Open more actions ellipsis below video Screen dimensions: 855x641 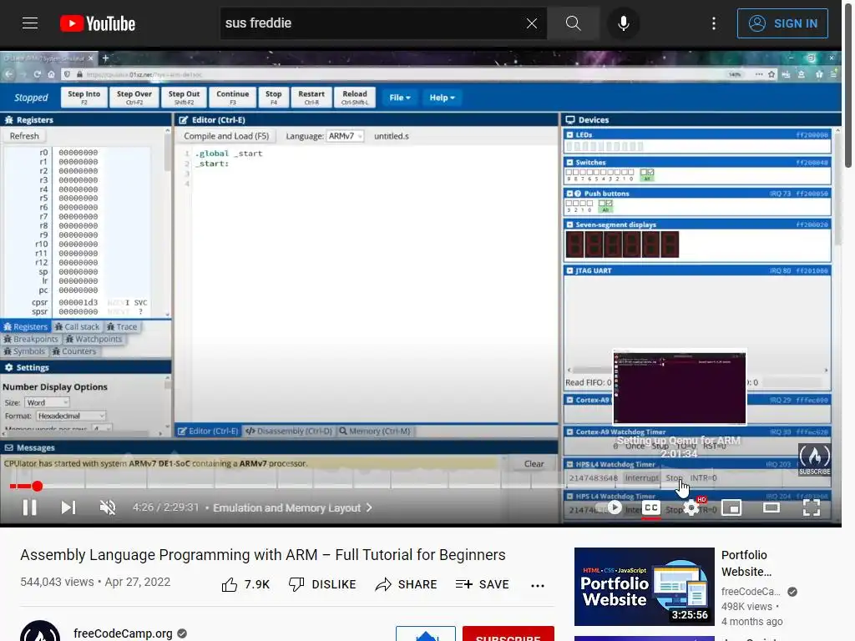(x=538, y=585)
